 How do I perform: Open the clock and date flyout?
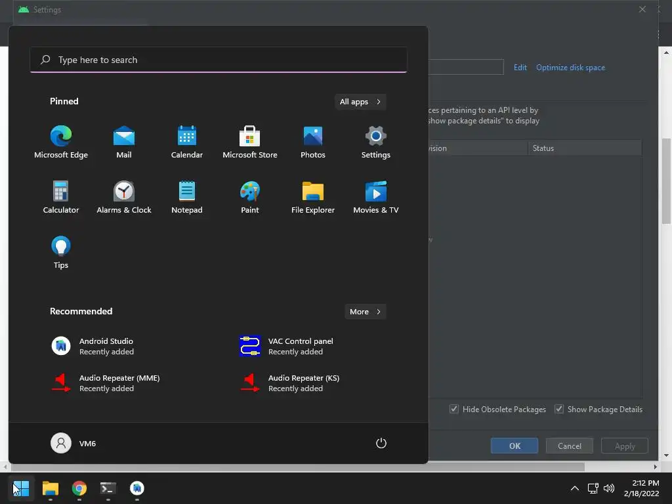[641, 488]
